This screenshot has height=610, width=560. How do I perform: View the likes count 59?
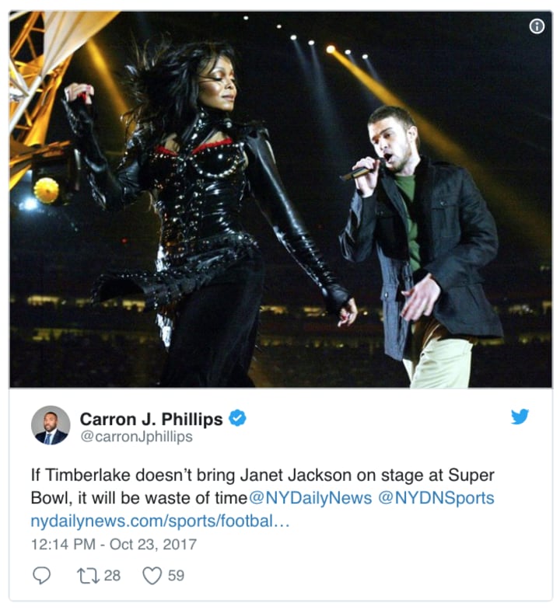click(x=176, y=575)
